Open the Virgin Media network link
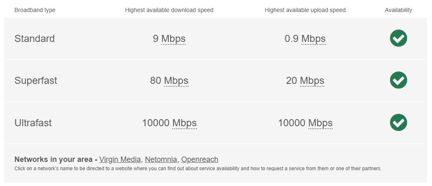Image resolution: width=432 pixels, height=186 pixels. [x=121, y=159]
